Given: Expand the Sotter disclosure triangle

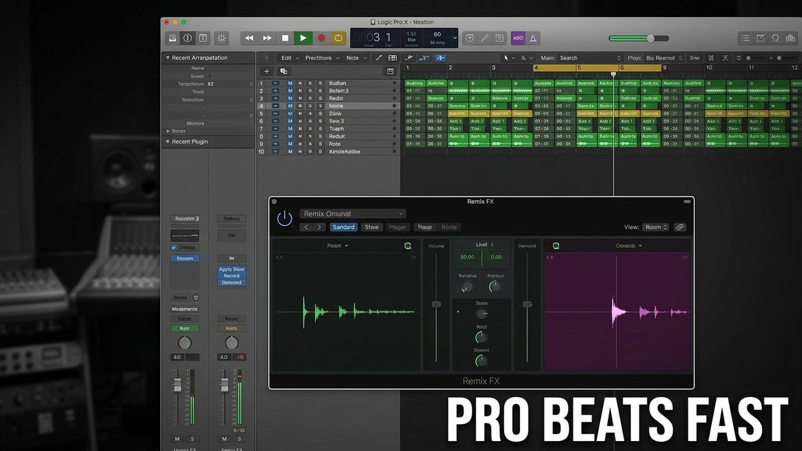Looking at the screenshot, I should pyautogui.click(x=168, y=131).
